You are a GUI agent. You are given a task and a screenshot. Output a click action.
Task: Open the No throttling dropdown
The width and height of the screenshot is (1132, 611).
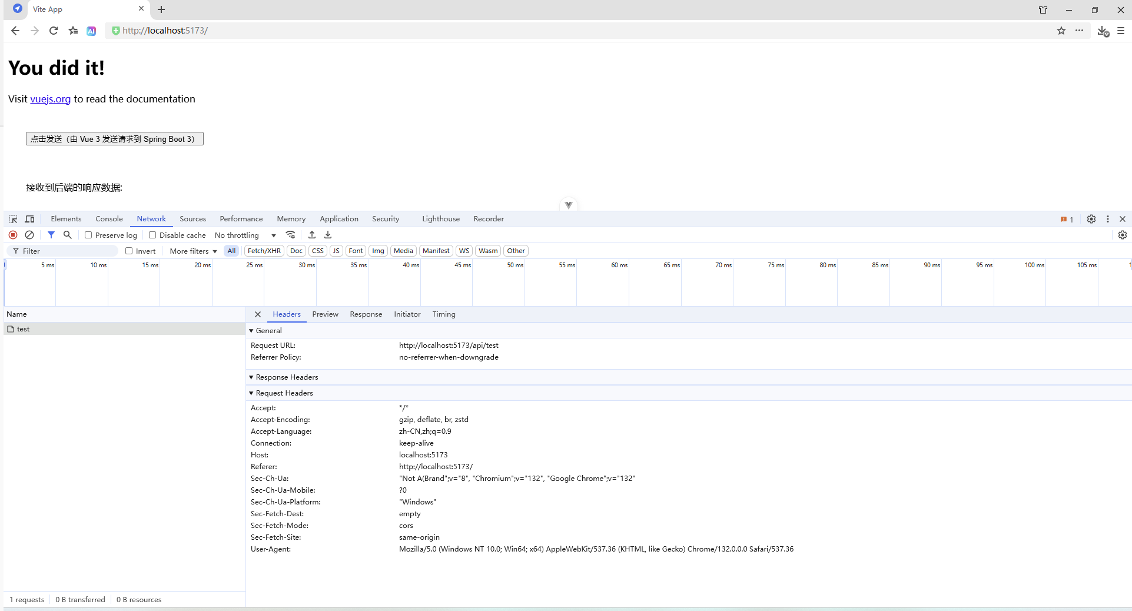pos(245,235)
